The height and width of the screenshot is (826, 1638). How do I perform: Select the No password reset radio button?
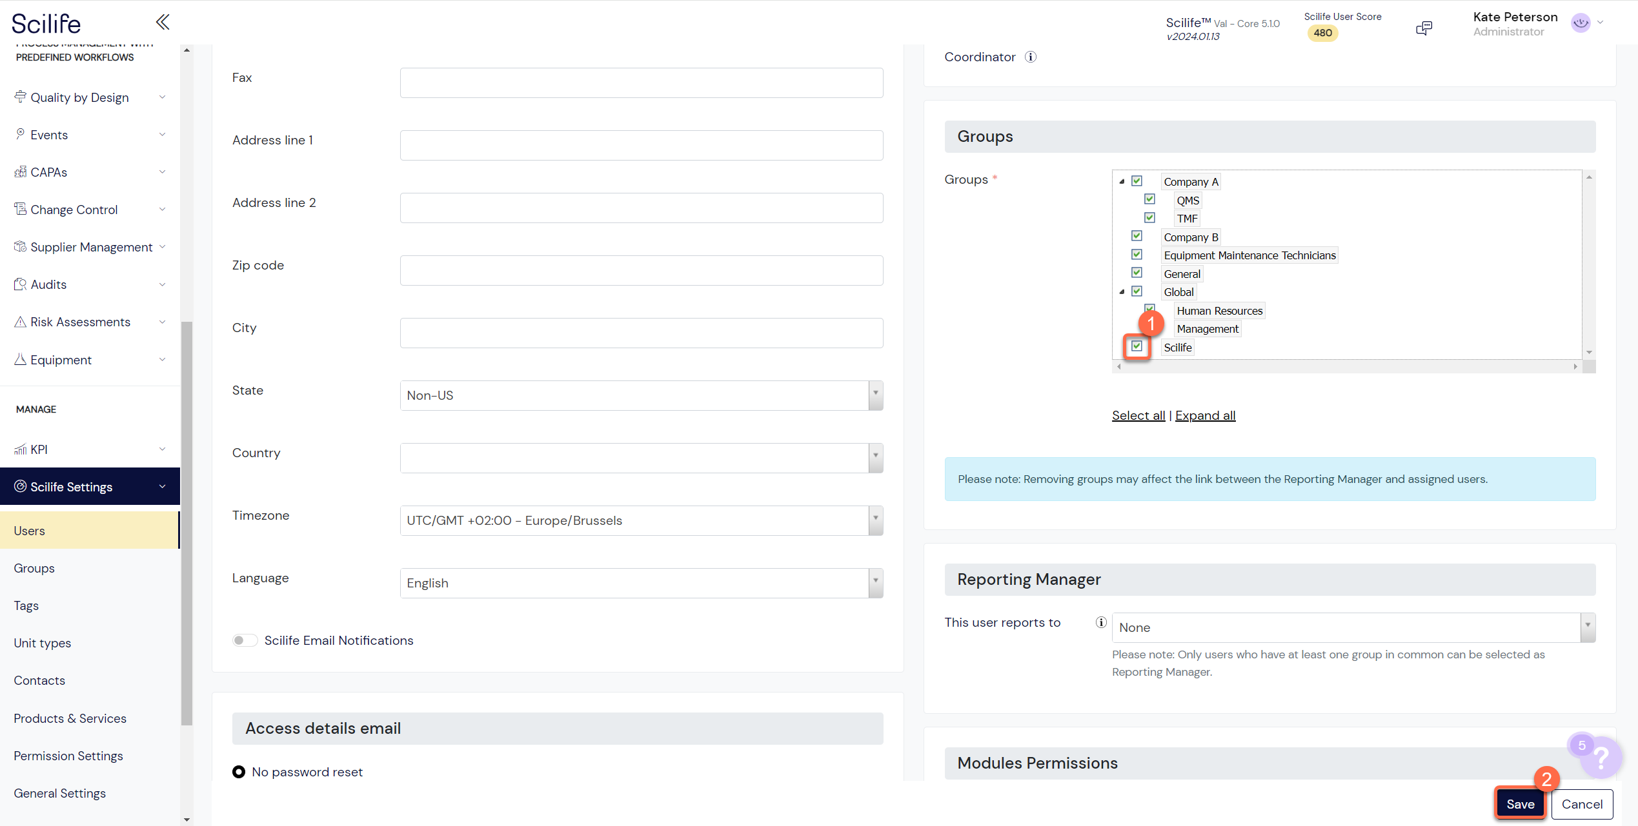coord(238,771)
